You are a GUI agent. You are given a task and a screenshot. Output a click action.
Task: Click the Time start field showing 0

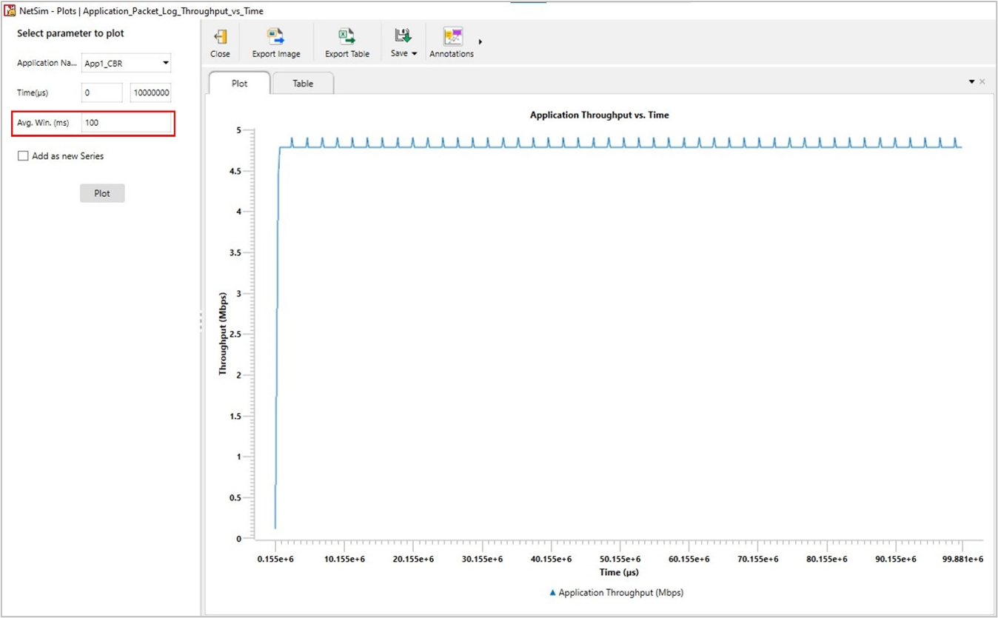pos(101,93)
